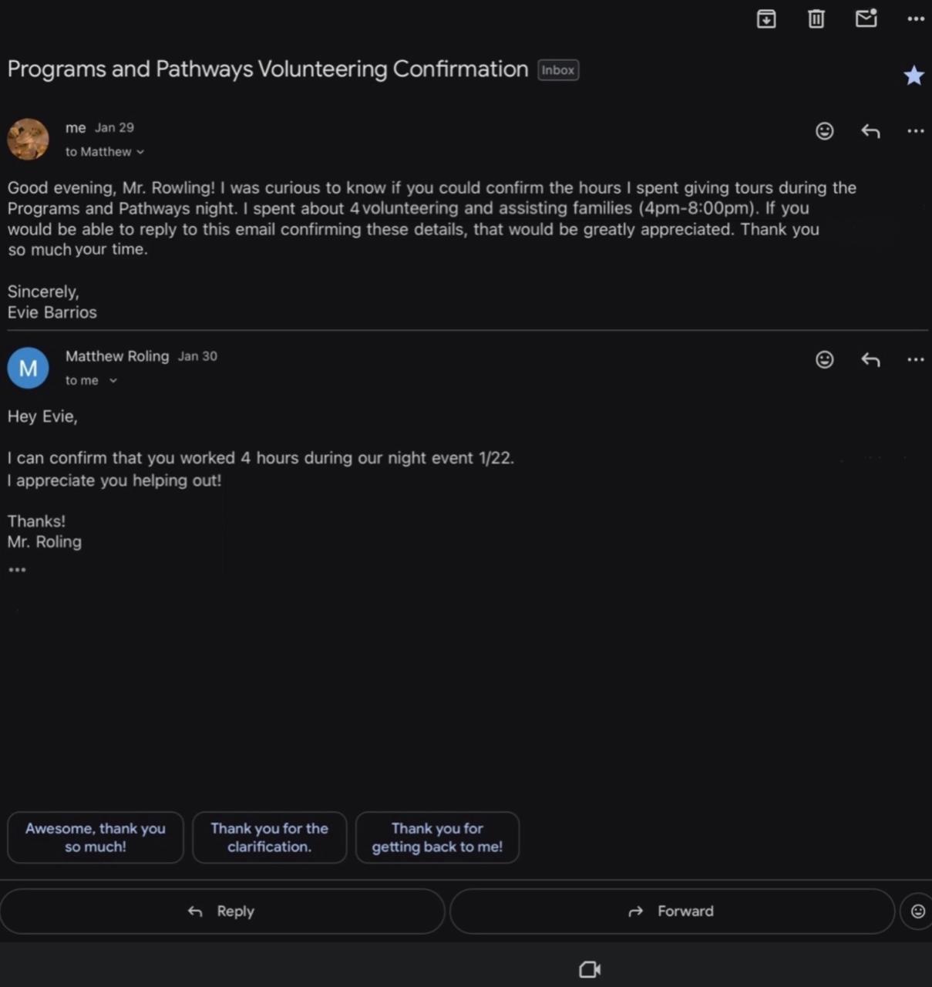Show trimmed content below Mr. Roling signature
This screenshot has height=987, width=932.
pos(17,570)
